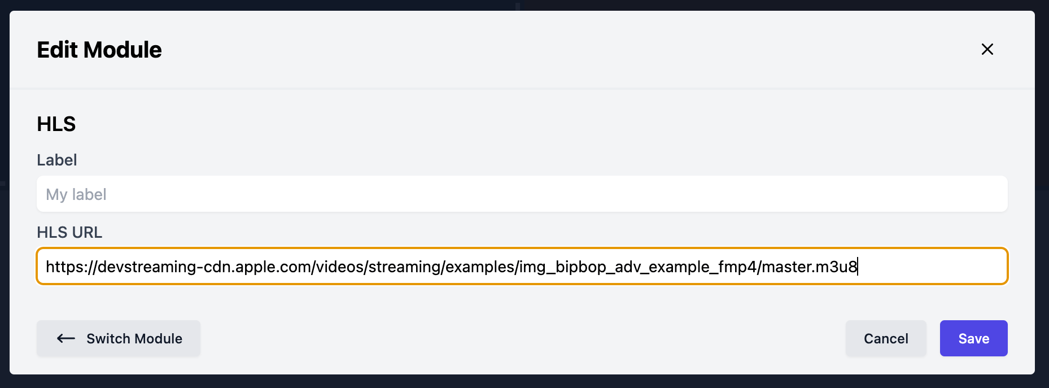1049x388 pixels.
Task: Select the blue Save button
Action: coord(973,338)
